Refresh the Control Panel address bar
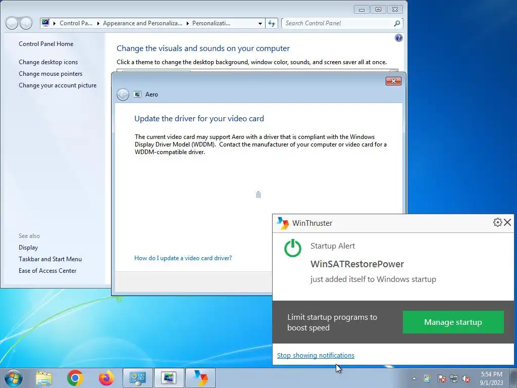The width and height of the screenshot is (517, 388). coord(271,23)
